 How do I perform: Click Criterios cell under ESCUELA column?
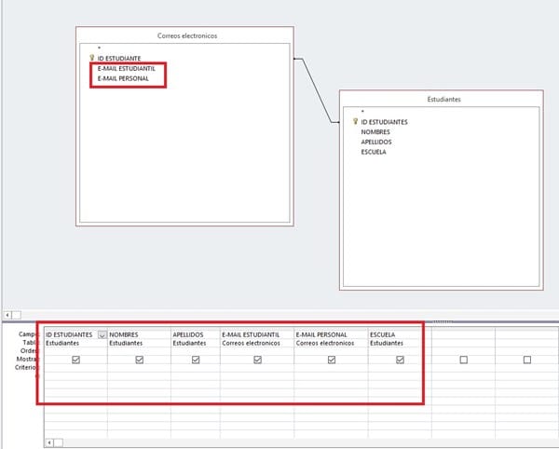tap(400, 368)
